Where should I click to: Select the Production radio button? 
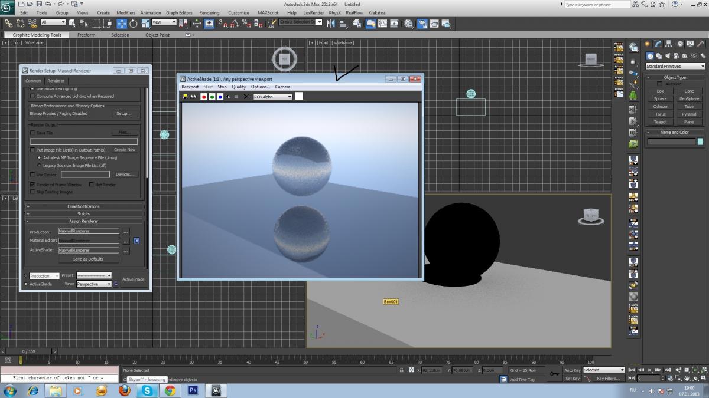point(25,276)
